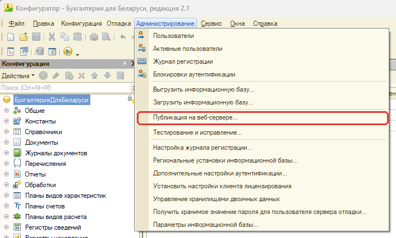Choose Установить настройки клиента лицензирования

click(261, 186)
